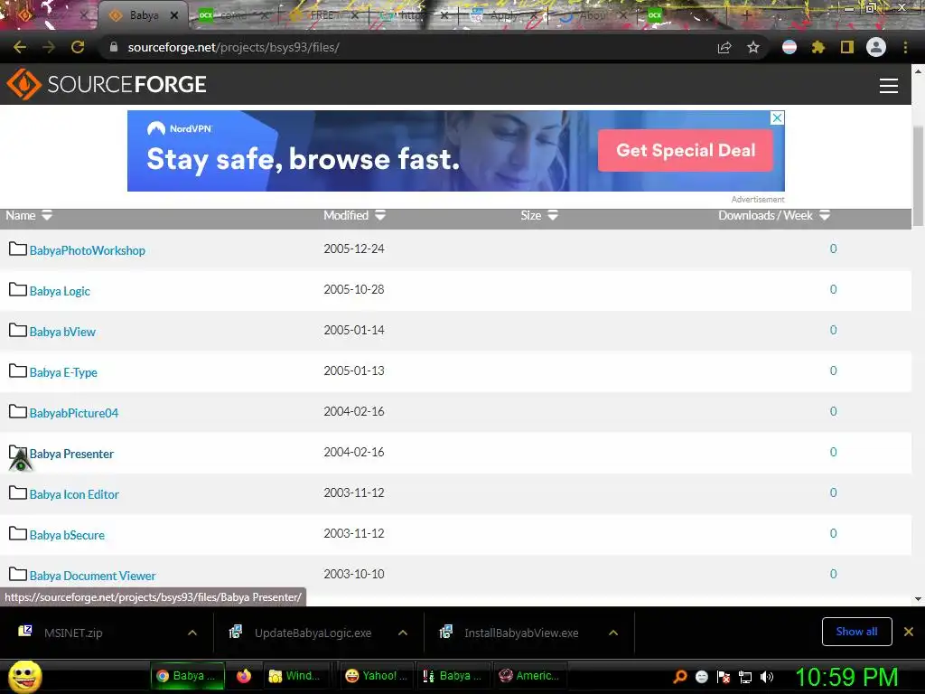Open the Chrome three-dot menu
The image size is (925, 694).
point(905,47)
